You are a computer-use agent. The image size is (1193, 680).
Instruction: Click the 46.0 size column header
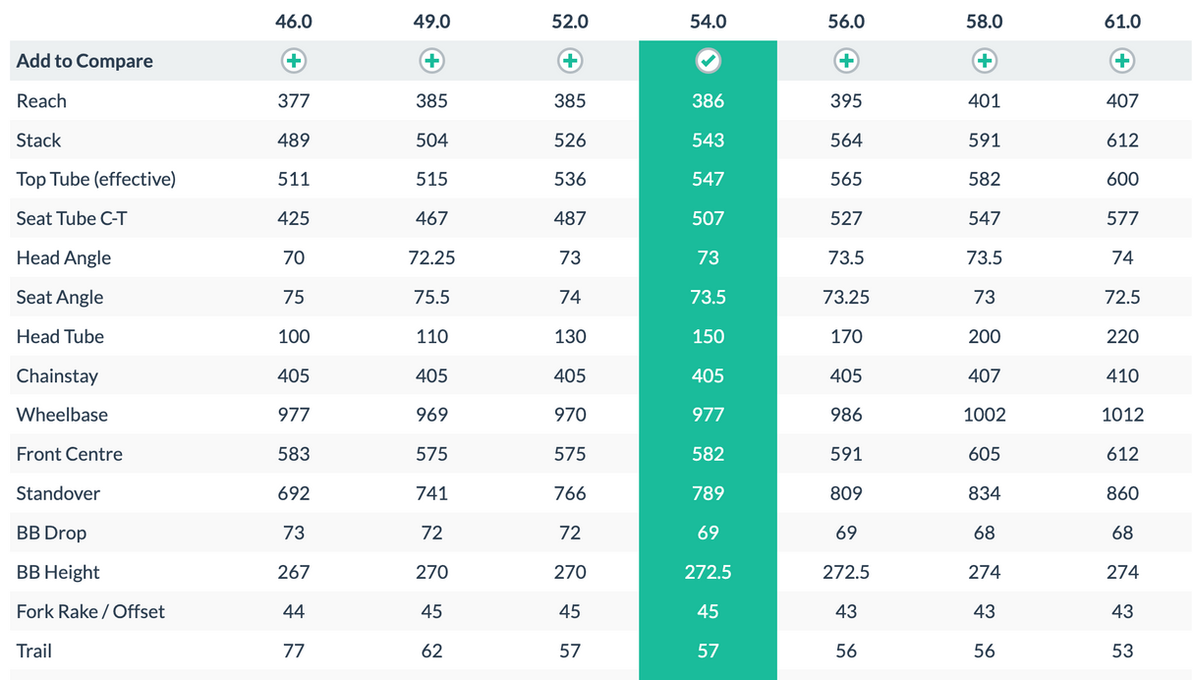coord(294,22)
